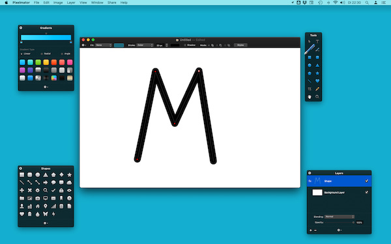
Task: Pick the map pin shape
Action: pos(46,206)
